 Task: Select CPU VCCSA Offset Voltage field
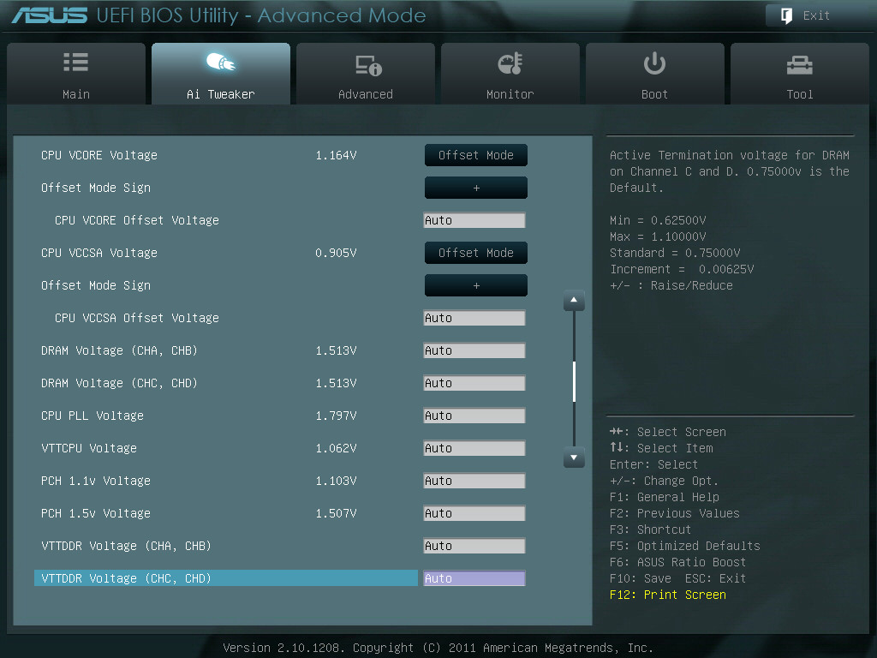(x=474, y=318)
